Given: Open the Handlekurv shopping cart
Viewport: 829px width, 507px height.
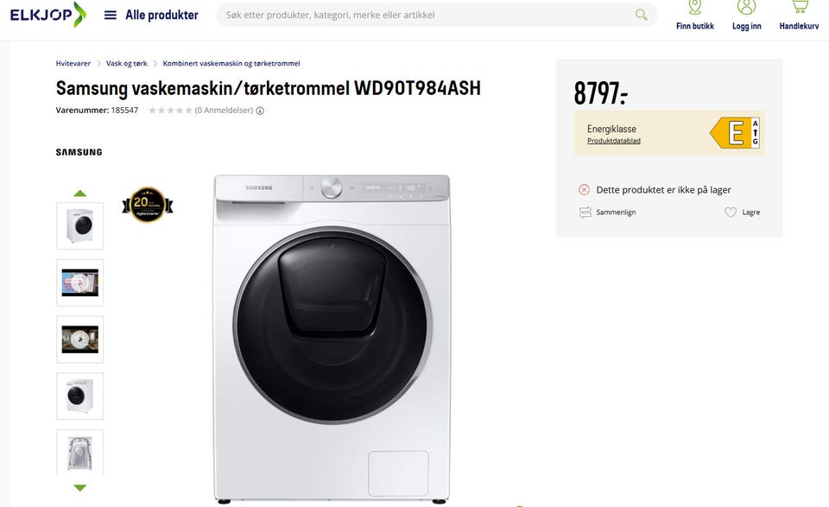Looking at the screenshot, I should coord(799,16).
